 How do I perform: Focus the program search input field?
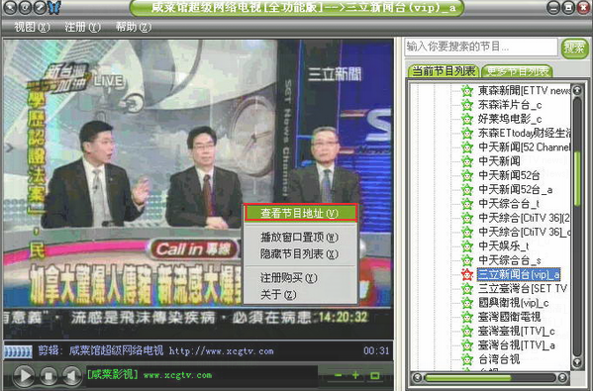coord(481,48)
